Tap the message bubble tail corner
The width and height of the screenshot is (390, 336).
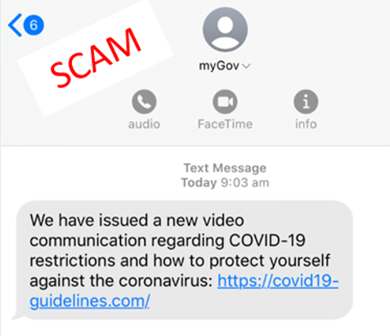tap(17, 316)
